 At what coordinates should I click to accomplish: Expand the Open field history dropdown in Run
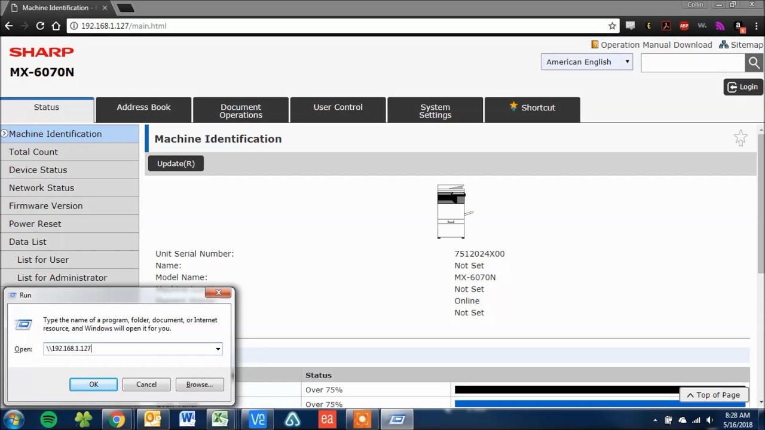point(218,349)
